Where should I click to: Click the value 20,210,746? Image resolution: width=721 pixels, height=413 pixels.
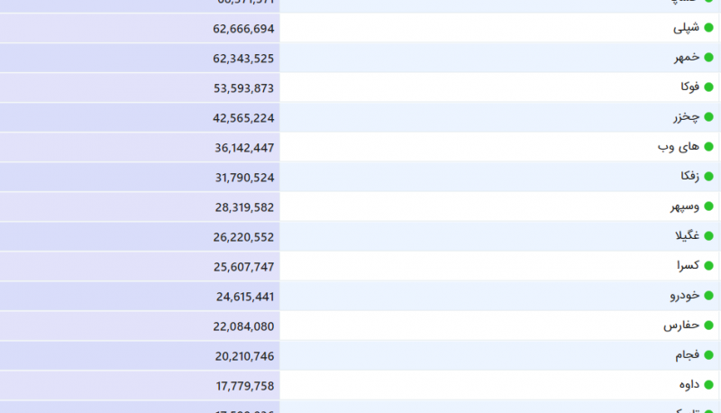coord(244,356)
